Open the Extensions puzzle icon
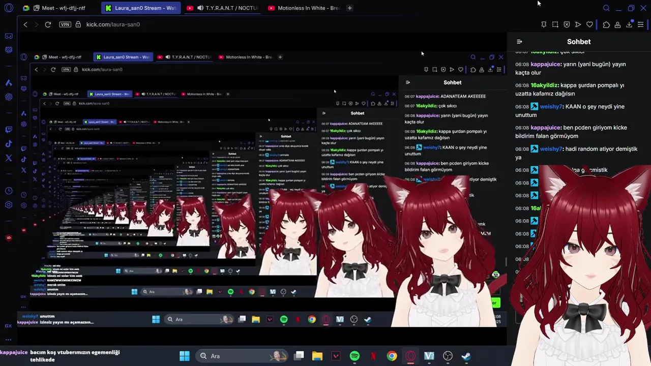Image resolution: width=651 pixels, height=366 pixels. pos(606,24)
